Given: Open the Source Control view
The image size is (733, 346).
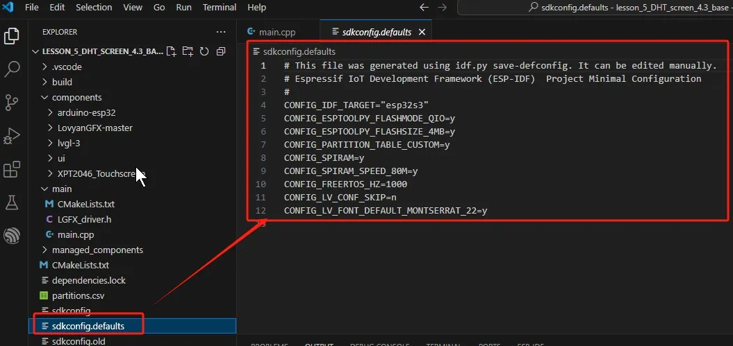Looking at the screenshot, I should [x=12, y=103].
